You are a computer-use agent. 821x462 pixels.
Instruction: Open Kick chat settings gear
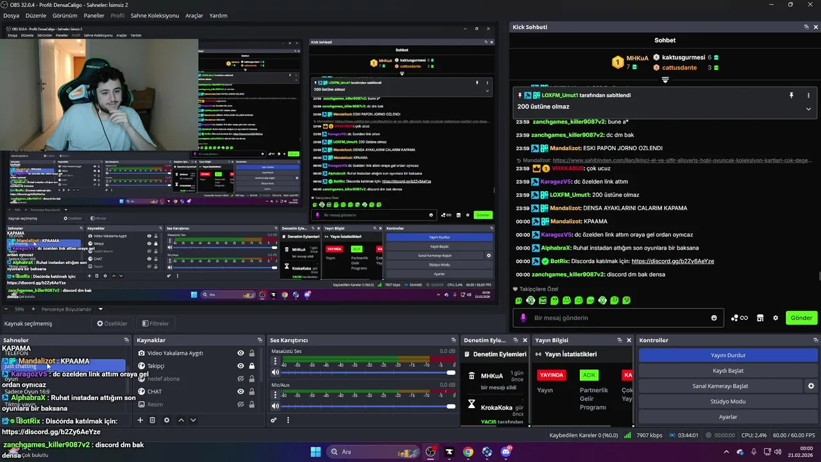click(775, 318)
